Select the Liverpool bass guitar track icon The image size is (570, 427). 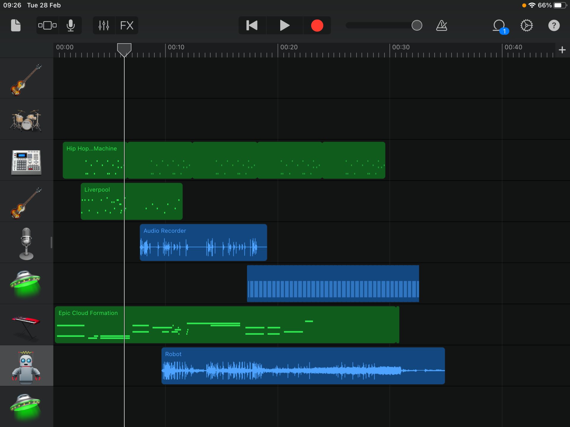pos(26,202)
